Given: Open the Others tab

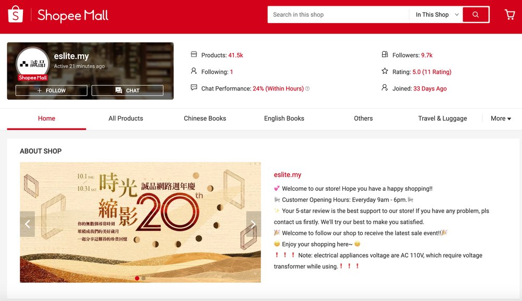Looking at the screenshot, I should [363, 118].
